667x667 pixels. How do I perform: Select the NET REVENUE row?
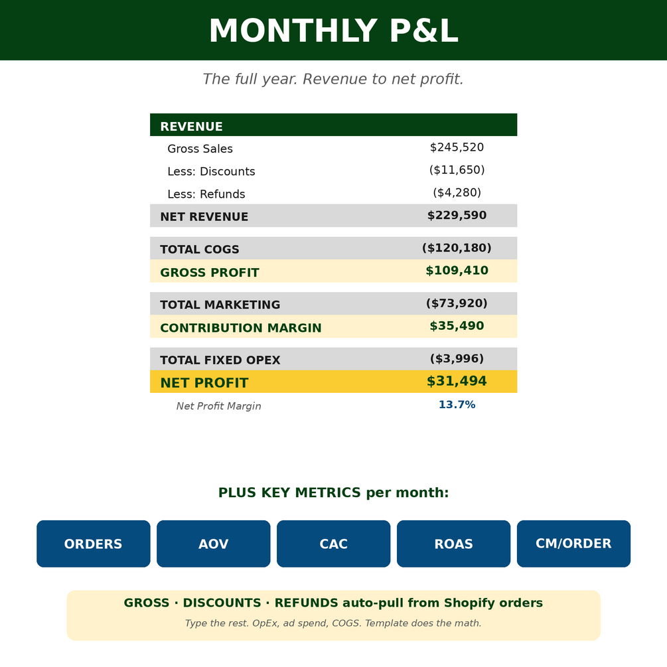333,216
